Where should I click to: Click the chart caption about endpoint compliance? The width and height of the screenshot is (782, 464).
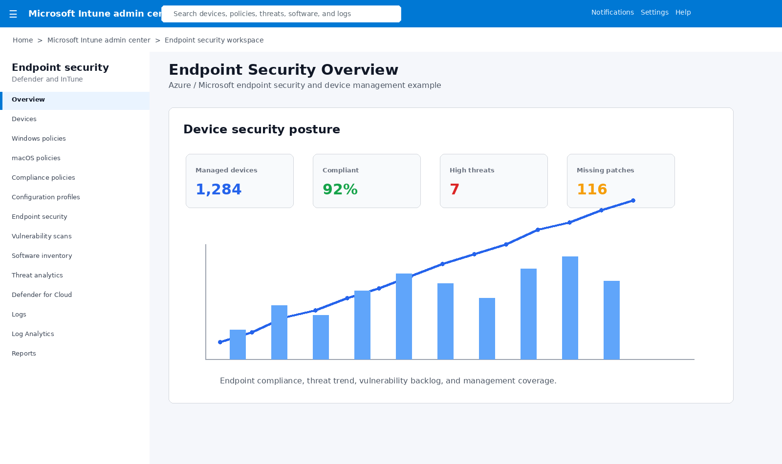click(x=388, y=381)
